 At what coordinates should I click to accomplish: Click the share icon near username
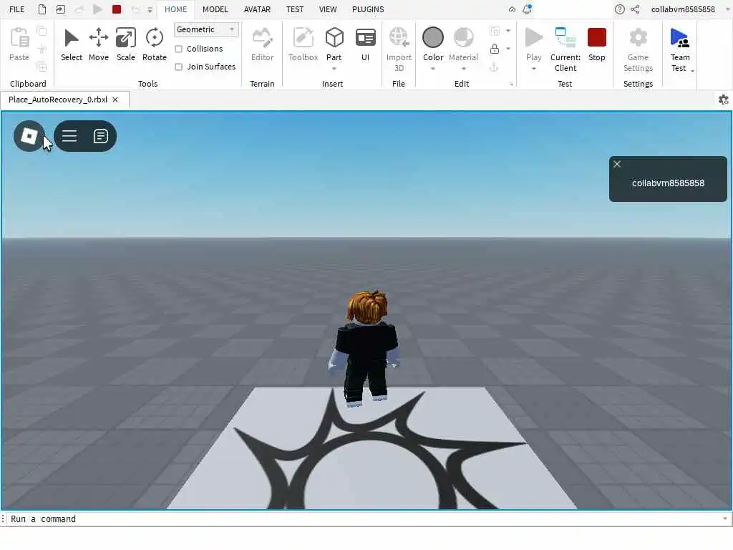coord(635,9)
